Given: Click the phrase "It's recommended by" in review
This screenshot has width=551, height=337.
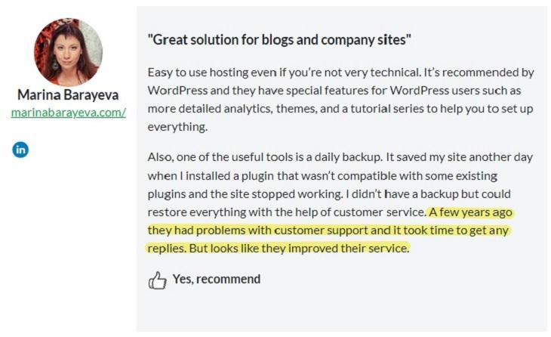Looking at the screenshot, I should (x=479, y=72).
